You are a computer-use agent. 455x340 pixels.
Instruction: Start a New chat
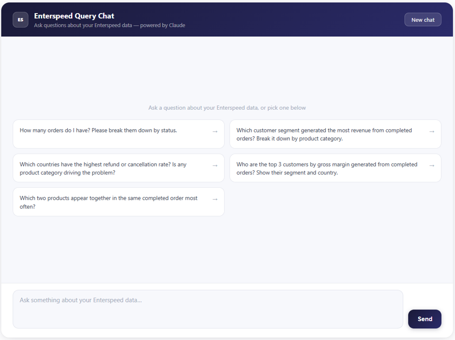click(x=423, y=20)
